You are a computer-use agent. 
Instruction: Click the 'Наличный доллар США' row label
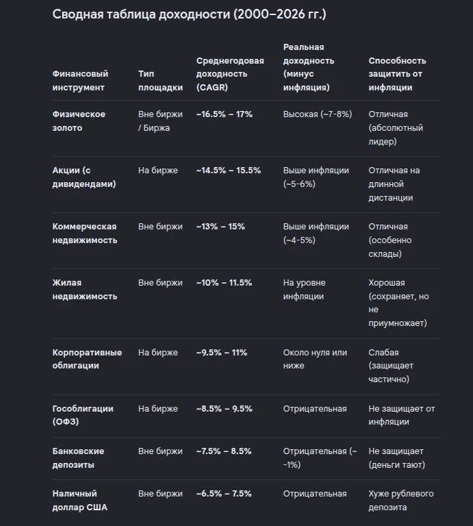coord(80,500)
